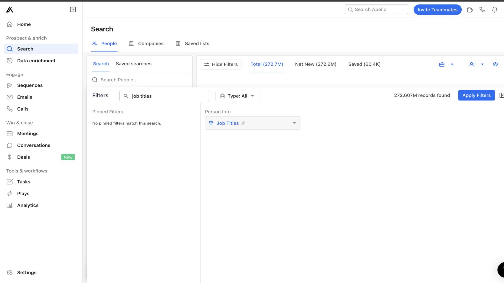The image size is (504, 283).
Task: Switch to the Companies tab
Action: (x=151, y=43)
